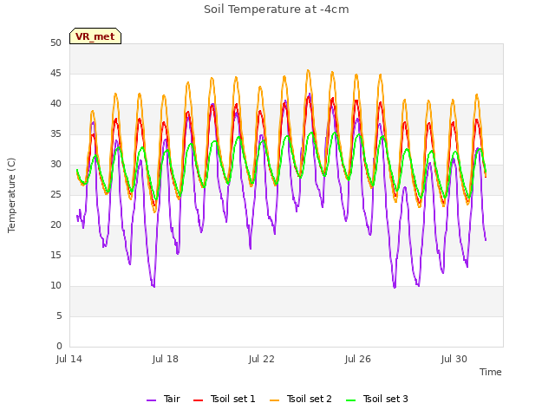Screen dimensions: 555x416
Task: Click the Jul 18 x-axis tick label
Action: pyautogui.click(x=166, y=359)
